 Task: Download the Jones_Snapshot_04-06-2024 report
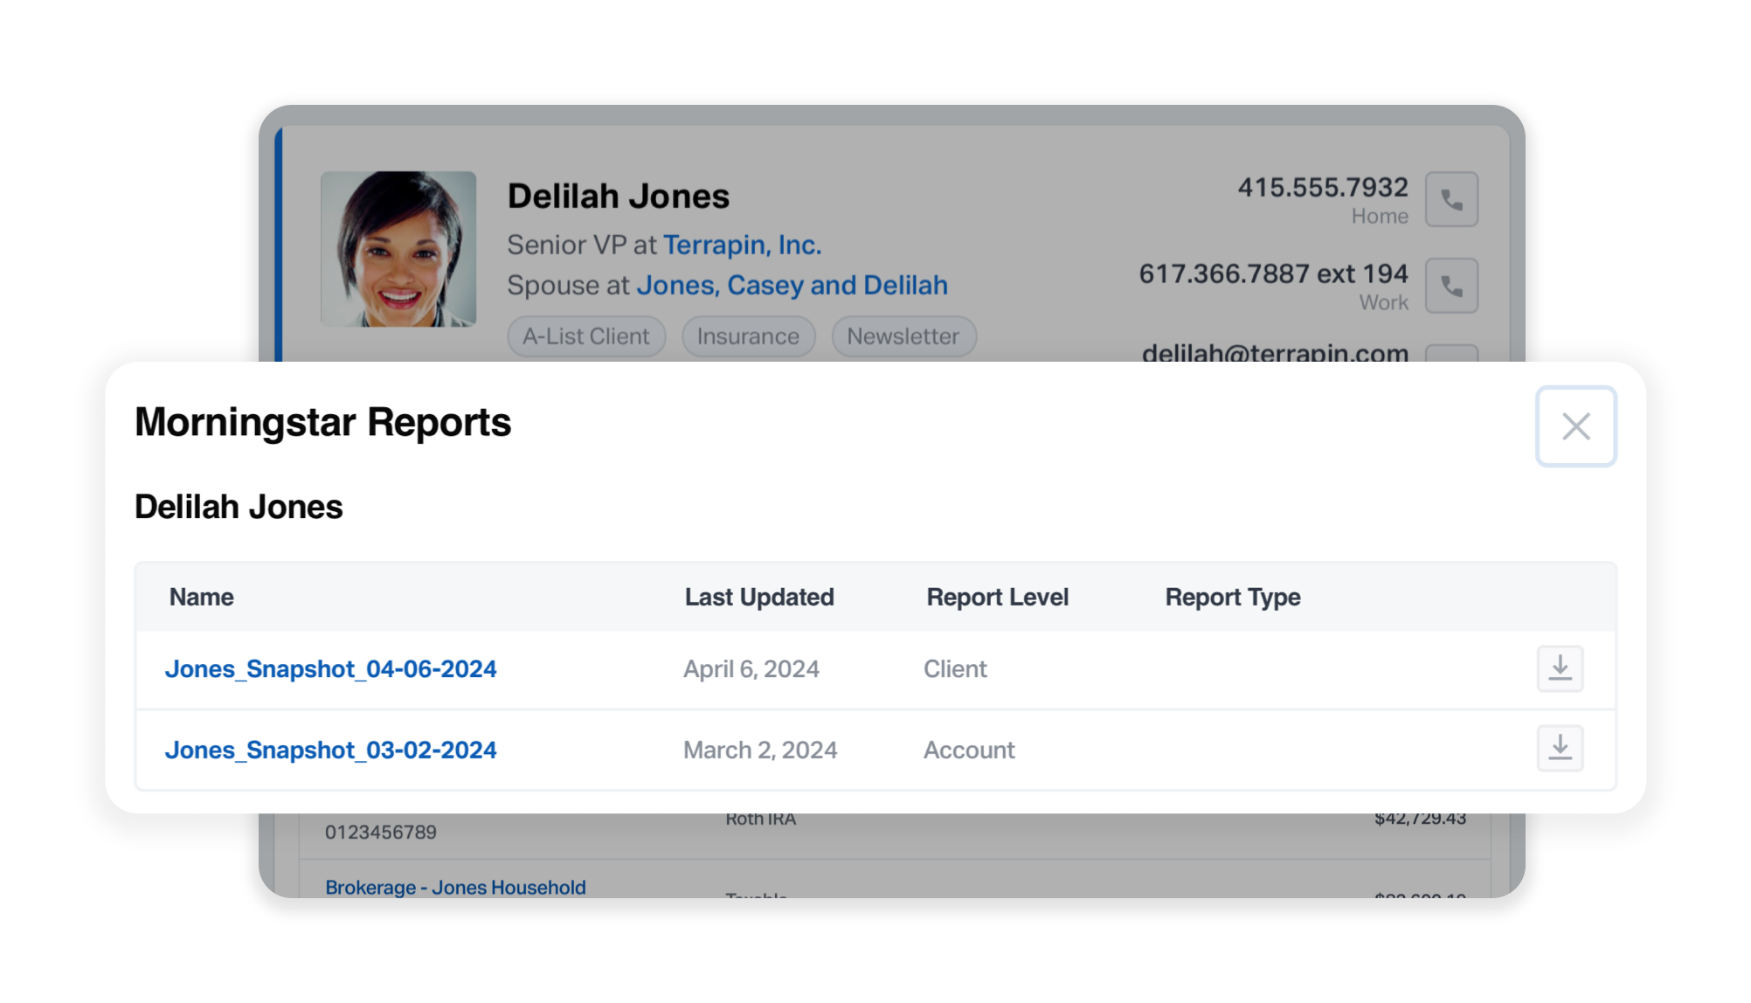pyautogui.click(x=1560, y=668)
